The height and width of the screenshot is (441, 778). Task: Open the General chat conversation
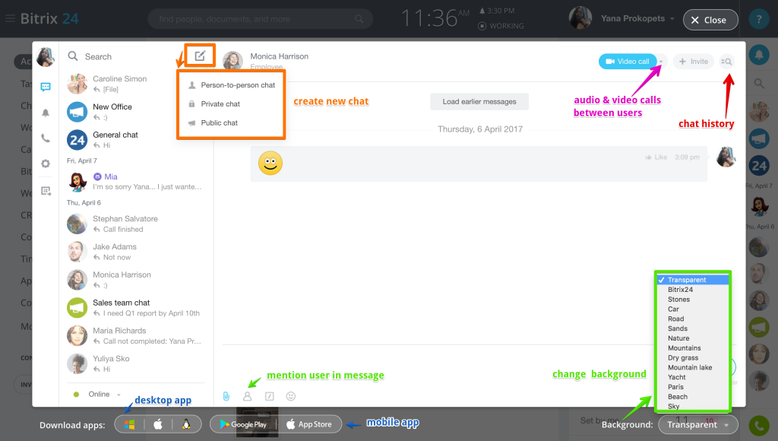click(135, 140)
